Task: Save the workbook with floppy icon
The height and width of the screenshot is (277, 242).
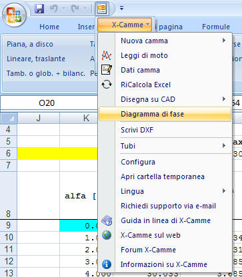Action: (x=39, y=9)
